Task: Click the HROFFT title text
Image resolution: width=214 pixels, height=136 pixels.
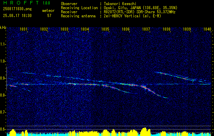Action: [x=21, y=3]
